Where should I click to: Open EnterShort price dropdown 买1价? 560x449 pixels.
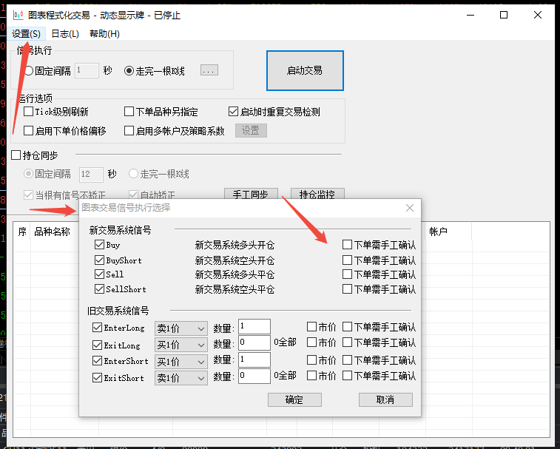click(x=181, y=362)
